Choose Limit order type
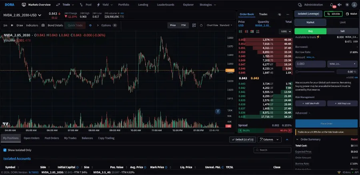360x175 pixels. tap(342, 22)
